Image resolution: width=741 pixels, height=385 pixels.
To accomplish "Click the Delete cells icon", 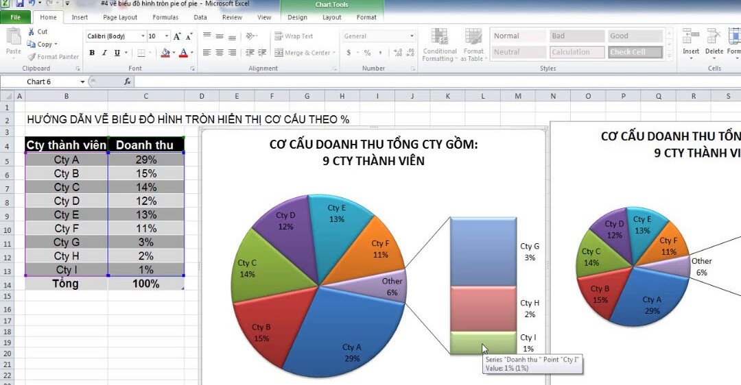I will click(x=713, y=36).
